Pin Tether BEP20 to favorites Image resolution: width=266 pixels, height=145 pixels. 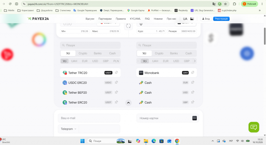click(116, 92)
